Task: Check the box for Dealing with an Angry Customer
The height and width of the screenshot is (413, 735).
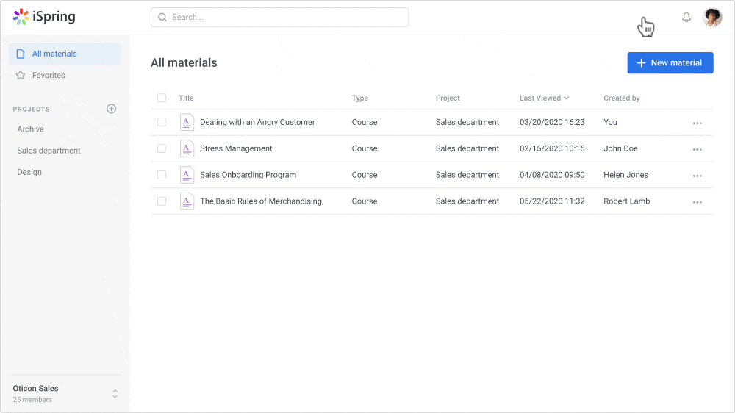Action: [162, 122]
